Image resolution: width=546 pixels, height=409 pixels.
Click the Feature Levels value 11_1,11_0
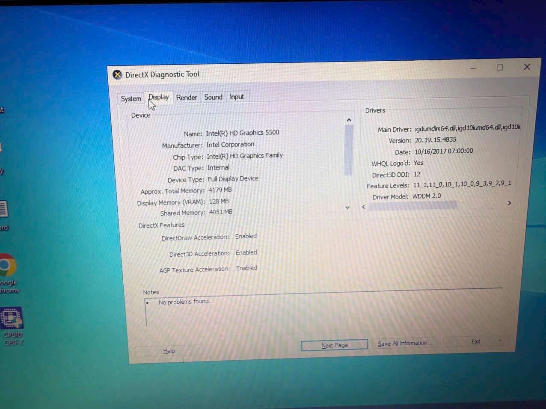coord(462,184)
